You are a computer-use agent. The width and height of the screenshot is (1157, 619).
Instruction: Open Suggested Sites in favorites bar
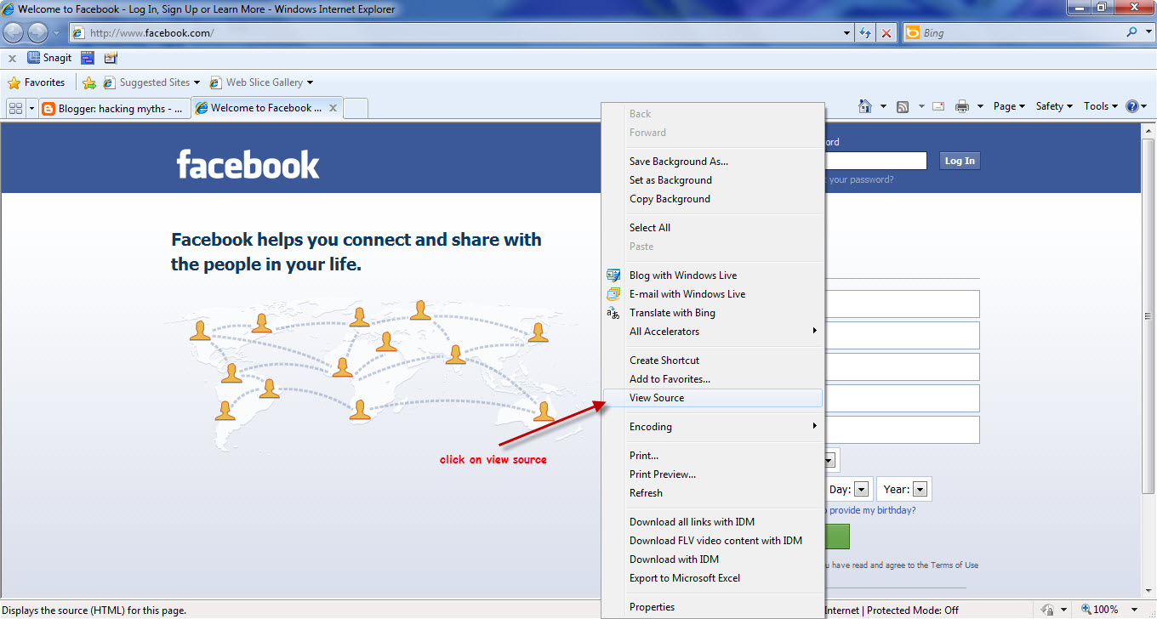tap(151, 82)
